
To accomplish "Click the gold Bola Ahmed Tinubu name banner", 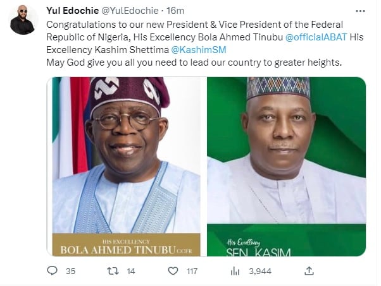I will (125, 245).
